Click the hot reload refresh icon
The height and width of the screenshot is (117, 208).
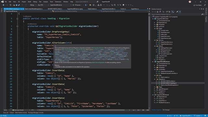point(86,5)
